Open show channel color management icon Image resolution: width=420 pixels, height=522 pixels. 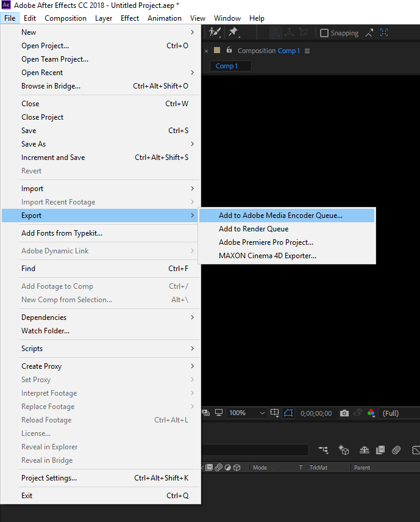pyautogui.click(x=371, y=413)
